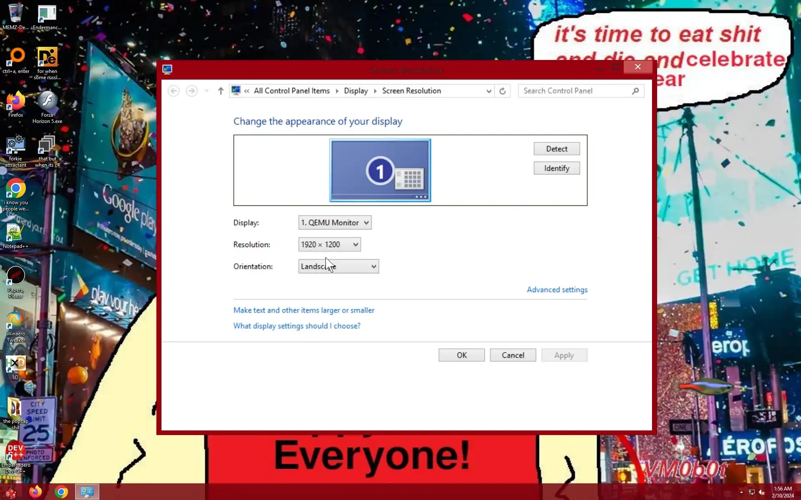This screenshot has height=500, width=801.
Task: Click the Back navigation arrow
Action: [174, 91]
